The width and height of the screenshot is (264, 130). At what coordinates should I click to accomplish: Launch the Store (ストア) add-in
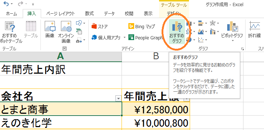pyautogui.click(x=100, y=26)
